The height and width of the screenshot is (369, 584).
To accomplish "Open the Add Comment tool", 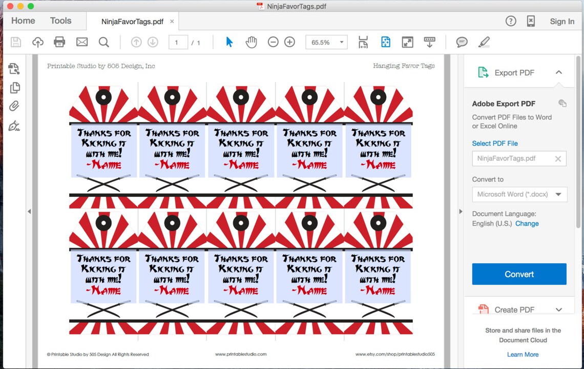I will 462,42.
